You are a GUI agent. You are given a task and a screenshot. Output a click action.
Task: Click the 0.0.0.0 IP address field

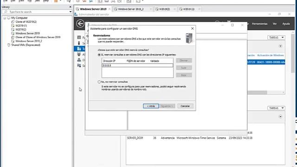click(x=137, y=65)
